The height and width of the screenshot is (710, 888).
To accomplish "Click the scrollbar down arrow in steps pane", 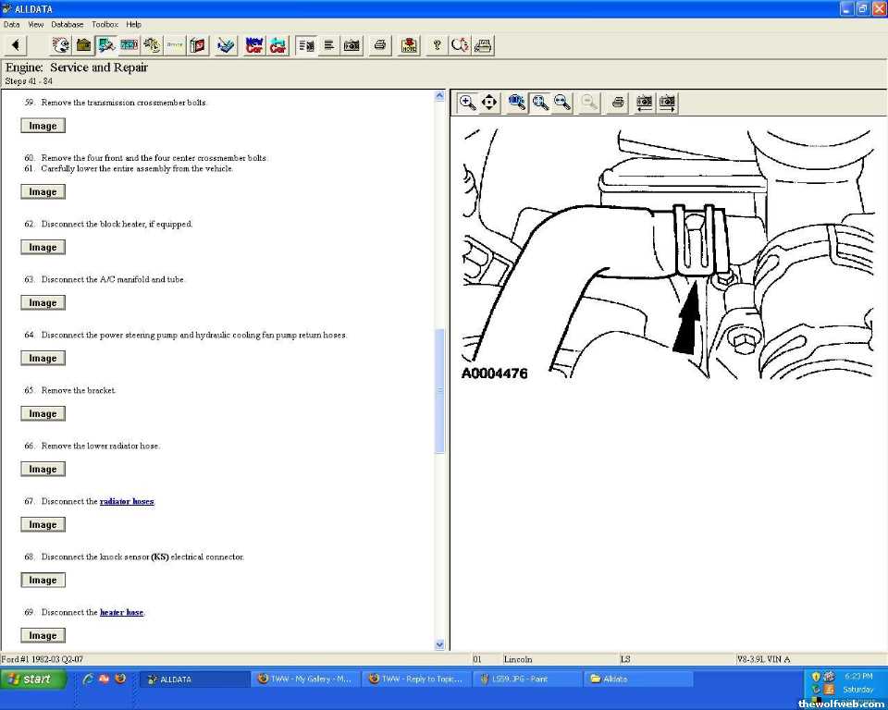I will click(x=439, y=644).
